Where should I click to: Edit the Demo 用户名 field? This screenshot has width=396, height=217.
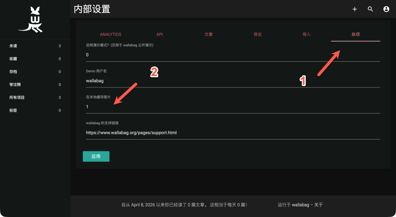point(233,81)
